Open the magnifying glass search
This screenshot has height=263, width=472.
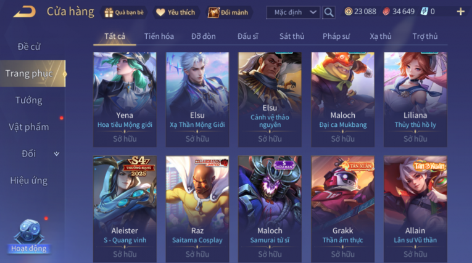click(x=329, y=12)
